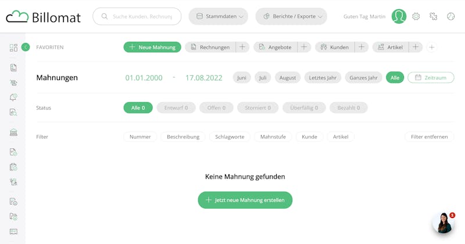This screenshot has width=465, height=244.
Task: Add a new favorite with round plus
Action: (432, 47)
